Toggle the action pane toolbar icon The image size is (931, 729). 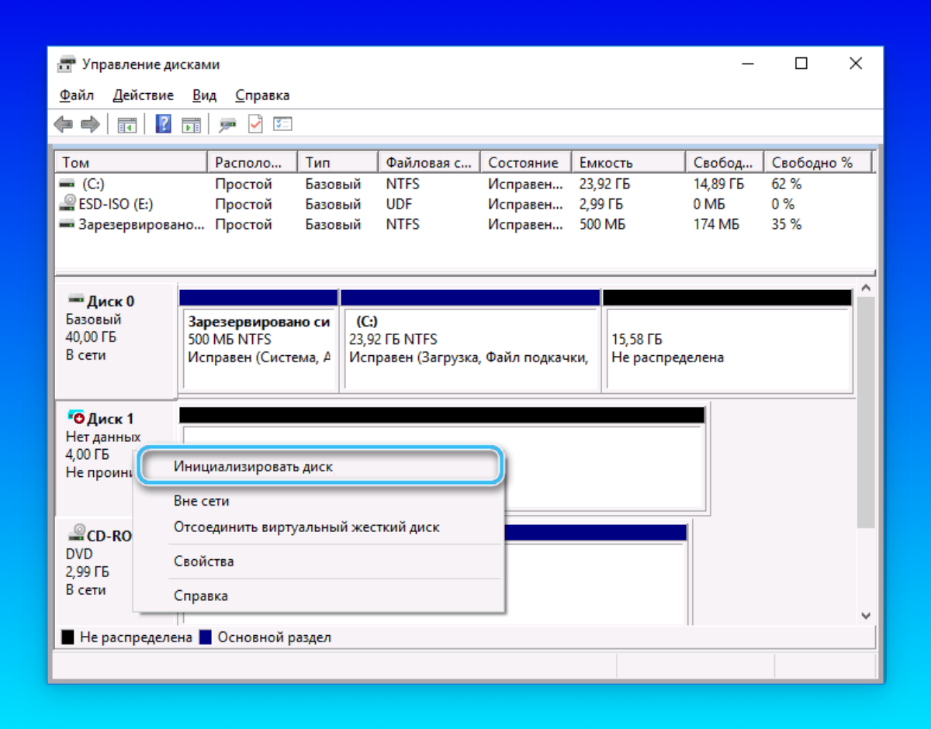click(191, 124)
